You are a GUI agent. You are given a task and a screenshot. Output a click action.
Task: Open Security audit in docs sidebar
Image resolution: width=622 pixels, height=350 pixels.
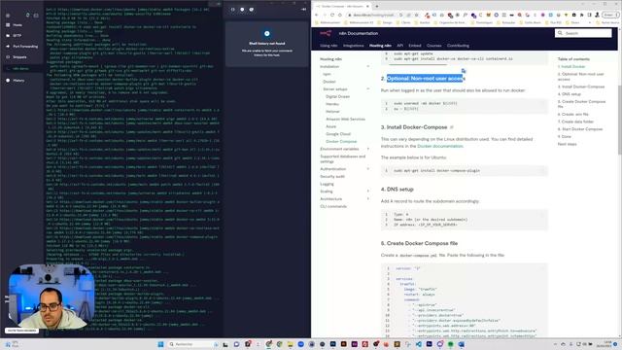tap(332, 177)
